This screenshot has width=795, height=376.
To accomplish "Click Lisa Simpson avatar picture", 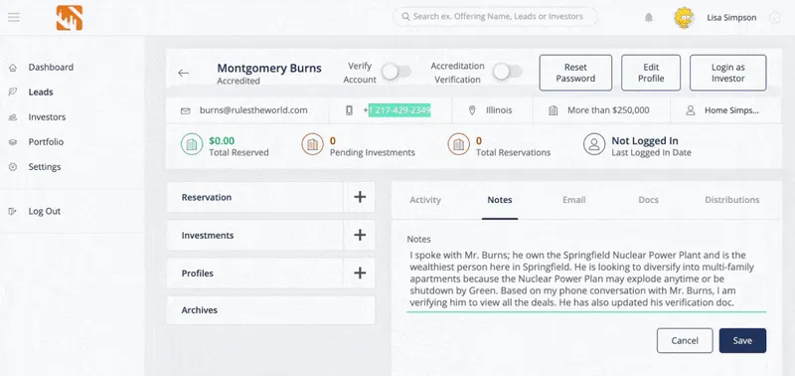I will pyautogui.click(x=684, y=18).
